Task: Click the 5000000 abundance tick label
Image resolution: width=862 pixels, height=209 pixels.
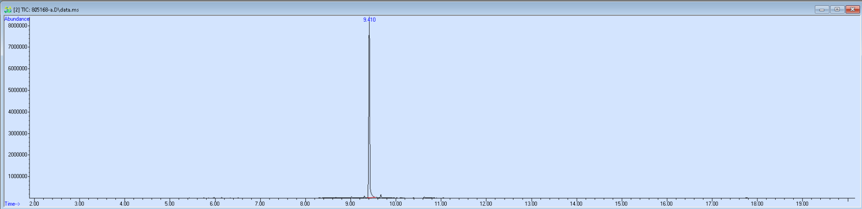Action: [18, 90]
